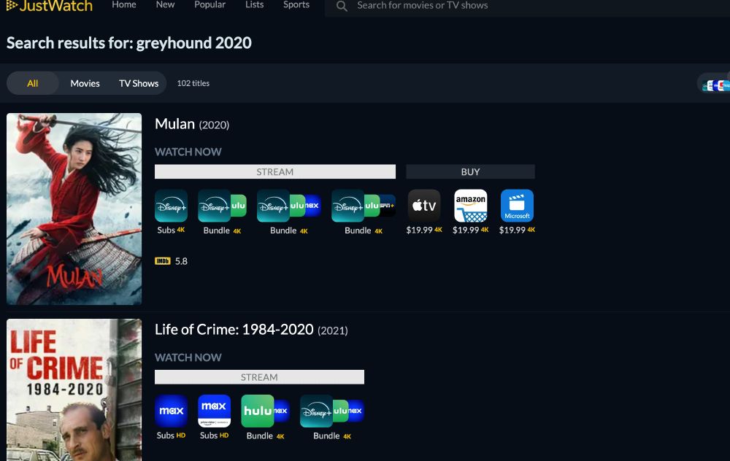Open Mulan Disney+ Hulu Max bundle
730x461 pixels.
point(288,206)
